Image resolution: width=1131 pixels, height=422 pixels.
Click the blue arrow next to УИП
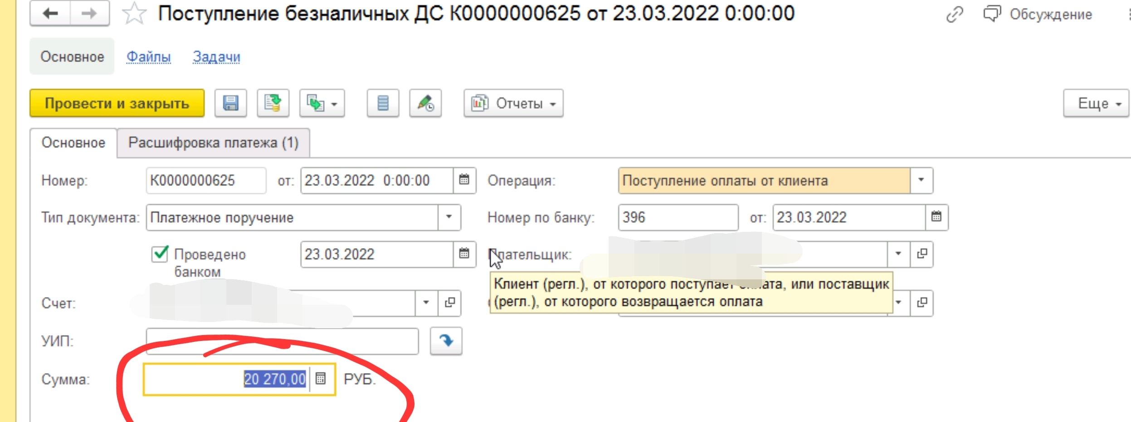coord(446,340)
